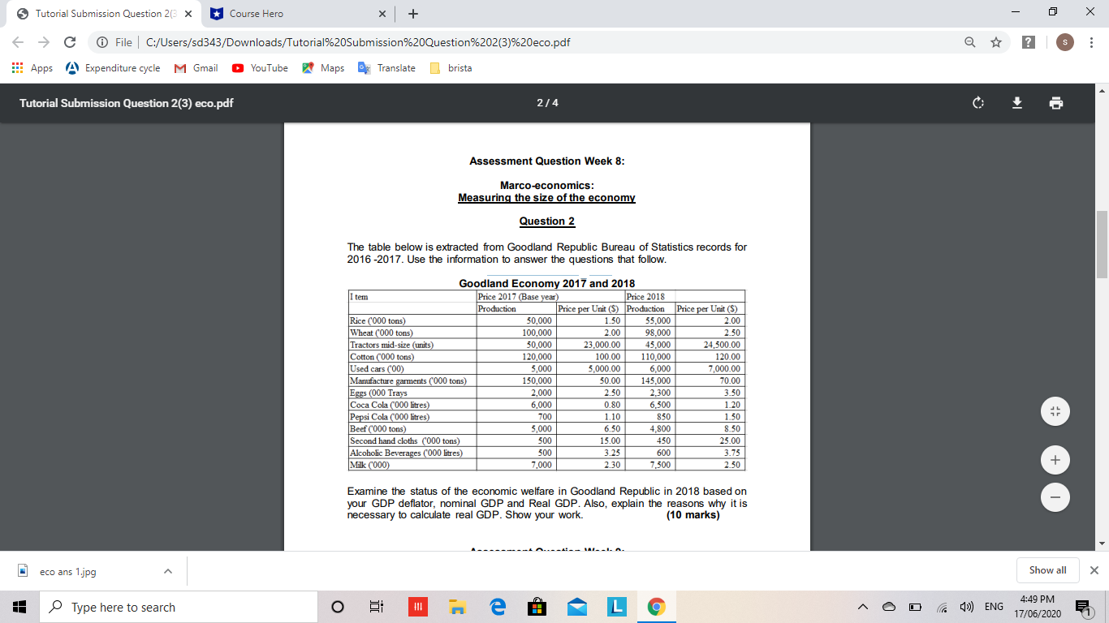The height and width of the screenshot is (623, 1109).
Task: Expand the eco ans 1.jpg download chevron
Action: [x=168, y=570]
